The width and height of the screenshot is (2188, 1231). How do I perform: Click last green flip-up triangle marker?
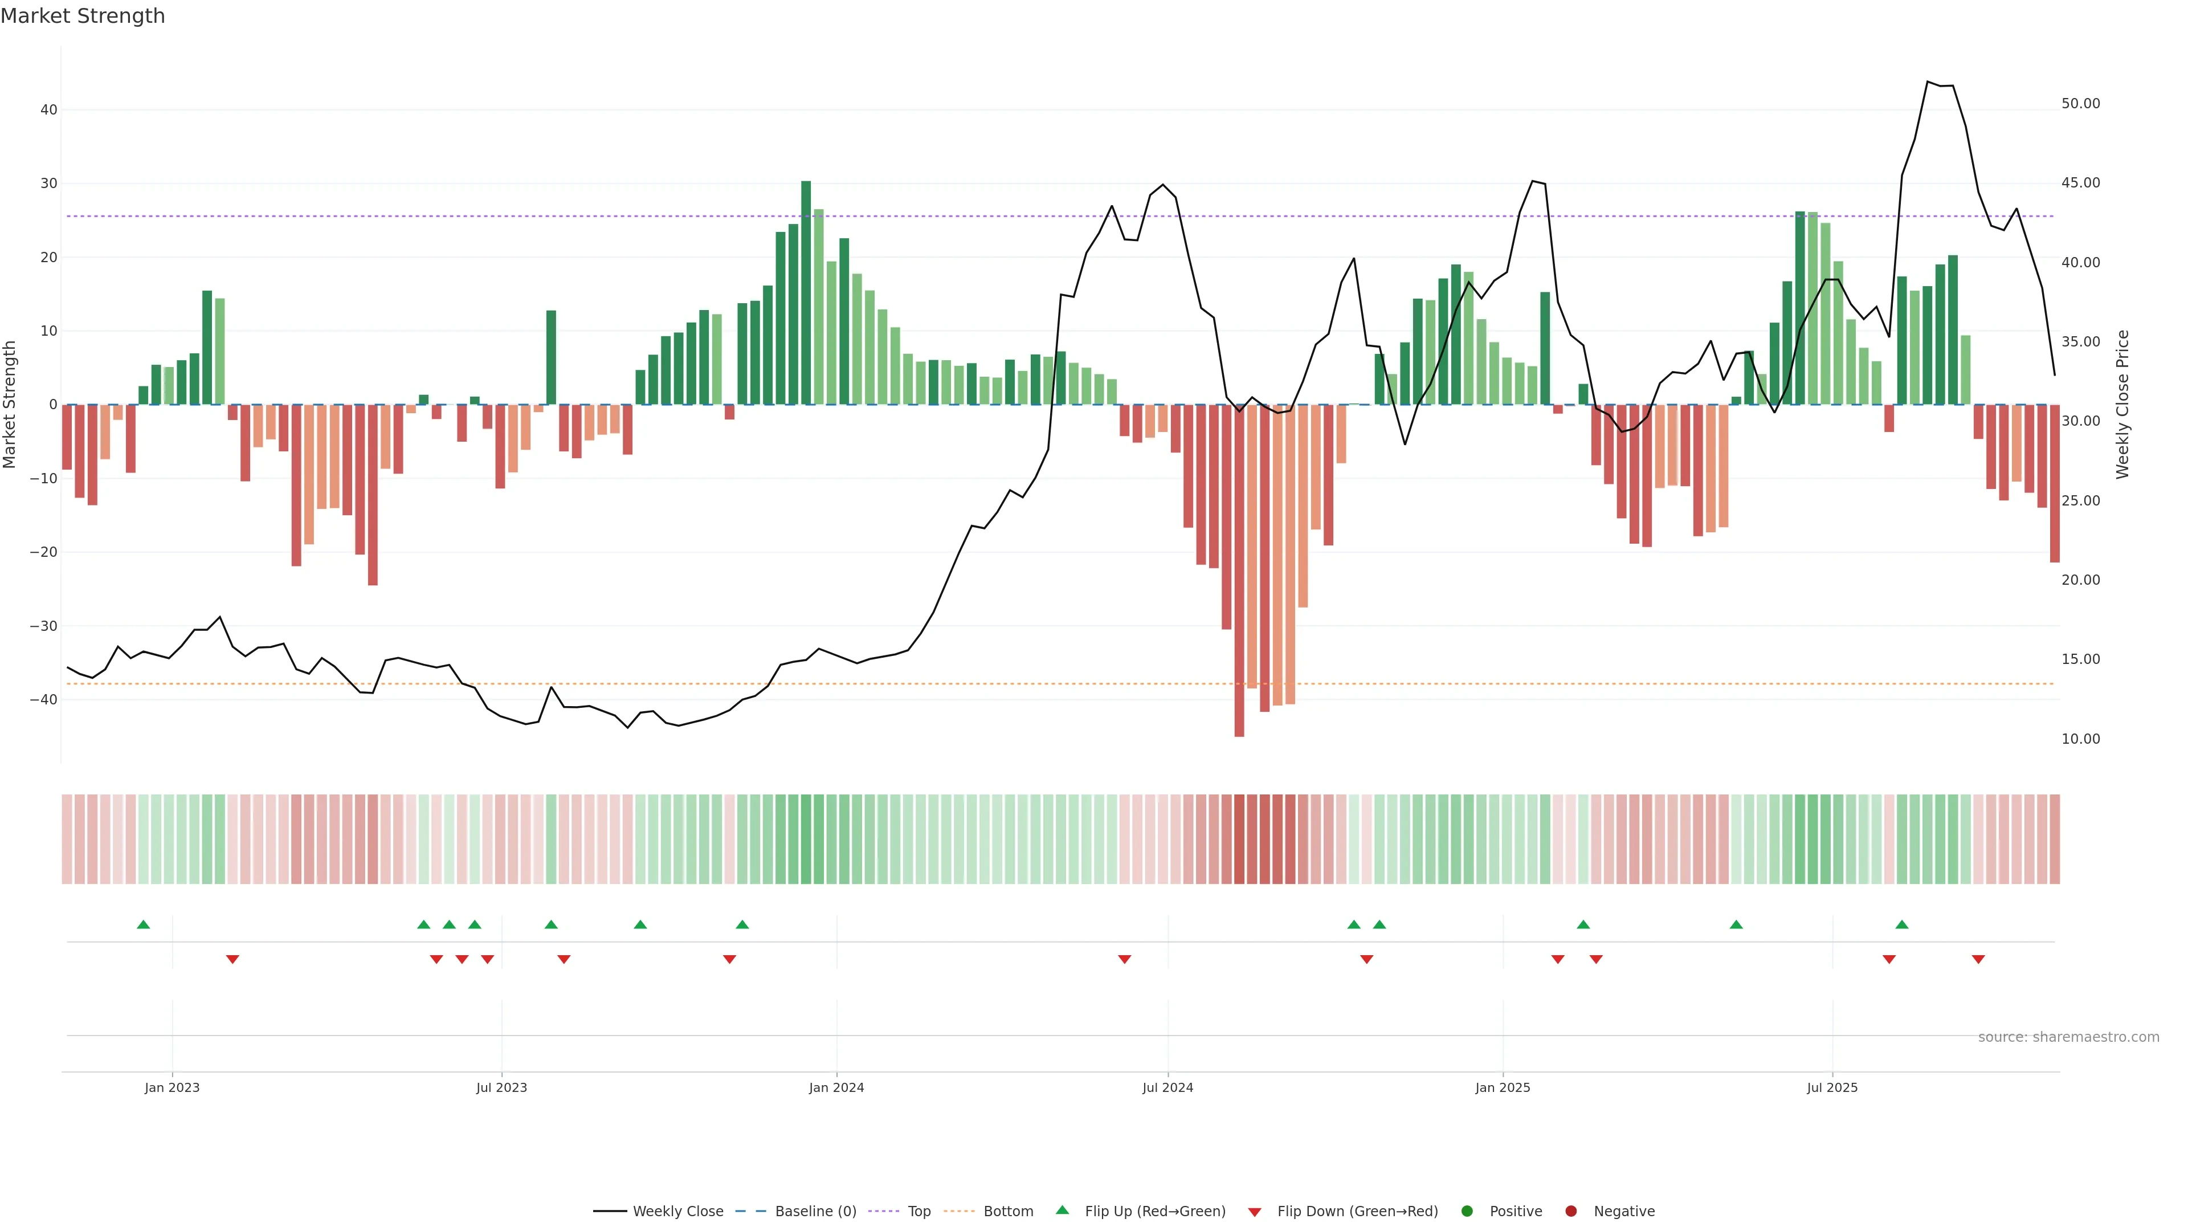coord(1902,924)
